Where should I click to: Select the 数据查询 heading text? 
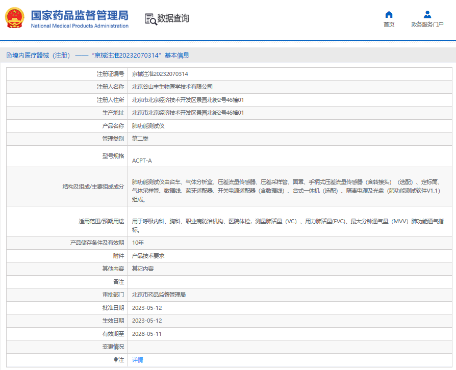(x=173, y=18)
